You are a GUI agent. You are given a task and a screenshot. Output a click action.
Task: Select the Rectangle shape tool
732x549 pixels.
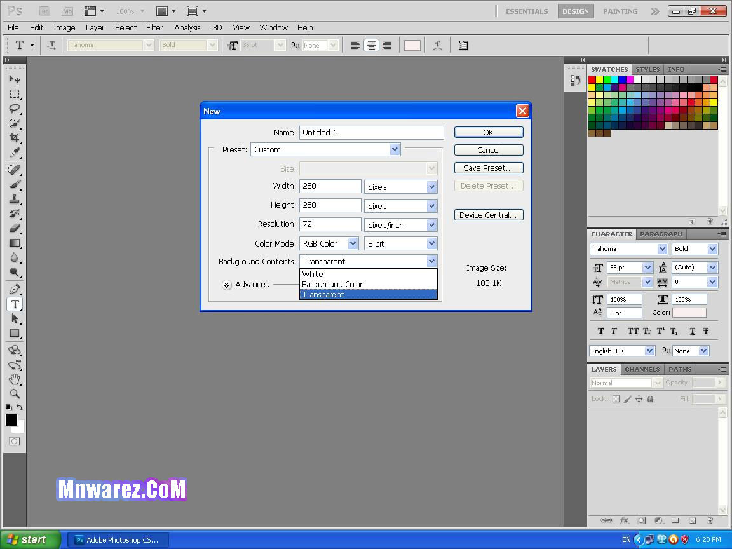[15, 334]
